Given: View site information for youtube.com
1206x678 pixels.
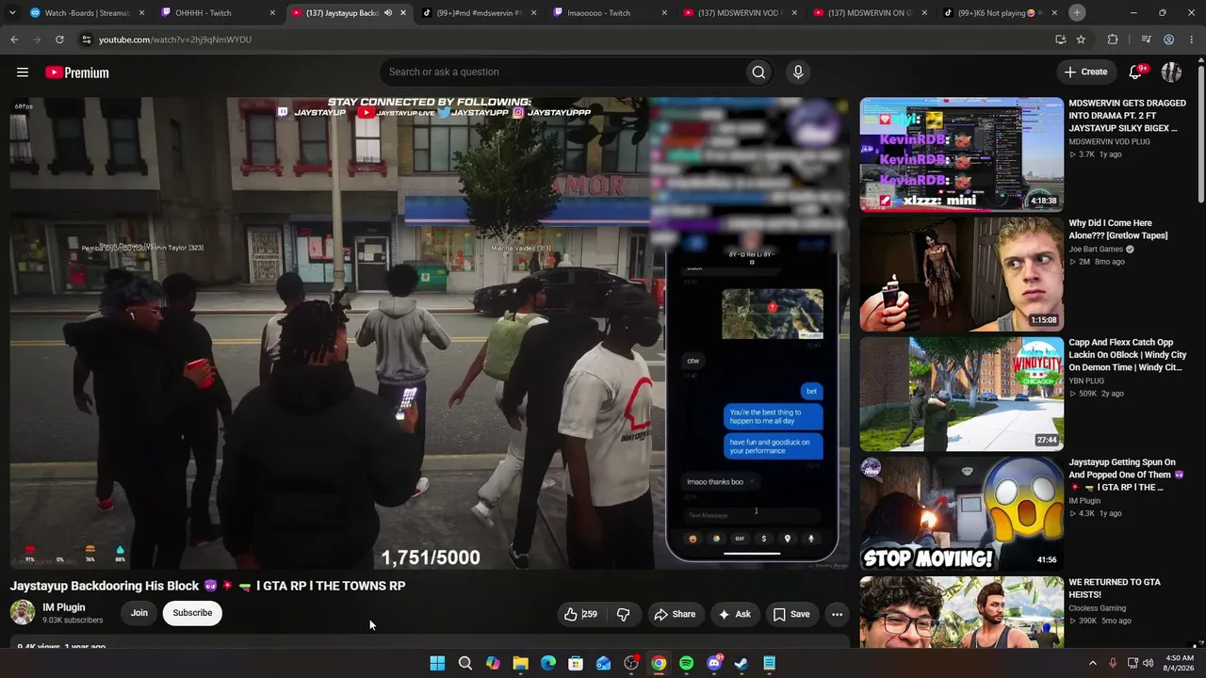Looking at the screenshot, I should pyautogui.click(x=87, y=40).
